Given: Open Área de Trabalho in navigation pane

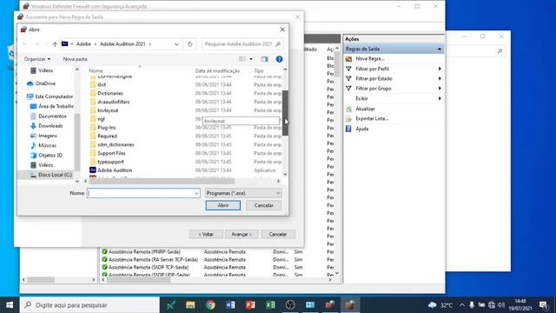Looking at the screenshot, I should (56, 106).
